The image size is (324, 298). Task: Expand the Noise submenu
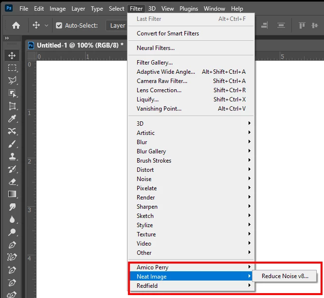[191, 179]
